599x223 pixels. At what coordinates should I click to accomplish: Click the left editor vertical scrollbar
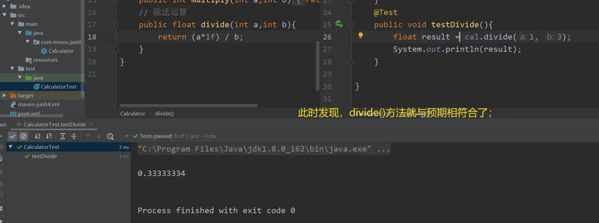pos(318,66)
